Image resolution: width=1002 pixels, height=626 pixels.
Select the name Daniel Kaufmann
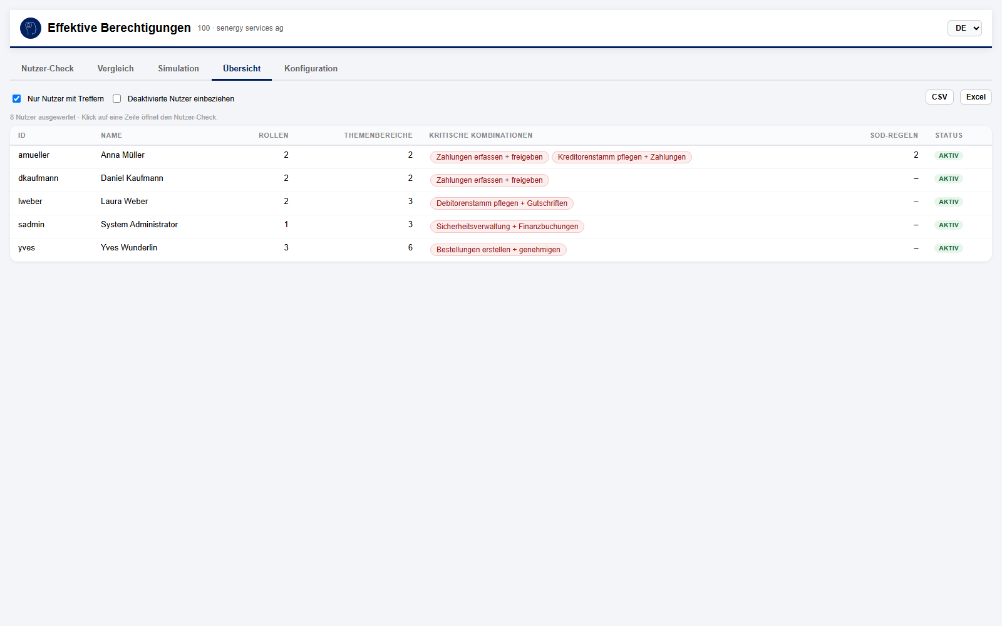(x=132, y=178)
